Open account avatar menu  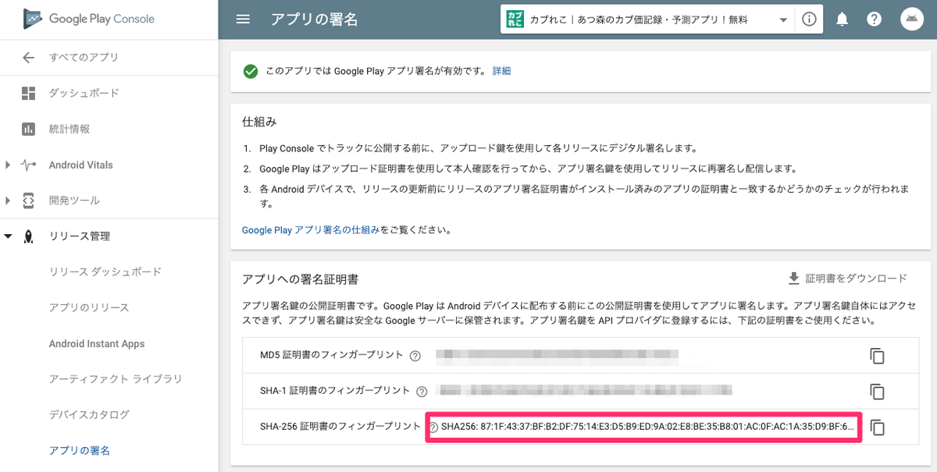[x=912, y=20]
